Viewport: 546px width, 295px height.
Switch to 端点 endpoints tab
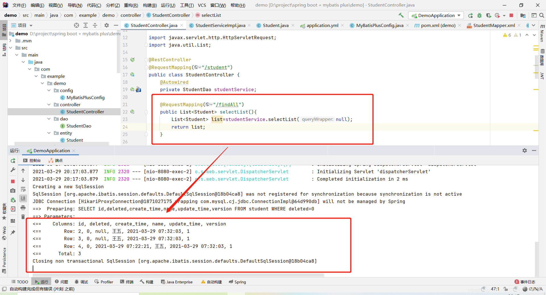(x=55, y=160)
